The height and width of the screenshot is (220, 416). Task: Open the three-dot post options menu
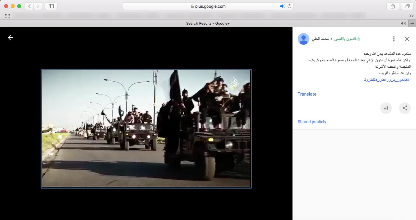[394, 39]
